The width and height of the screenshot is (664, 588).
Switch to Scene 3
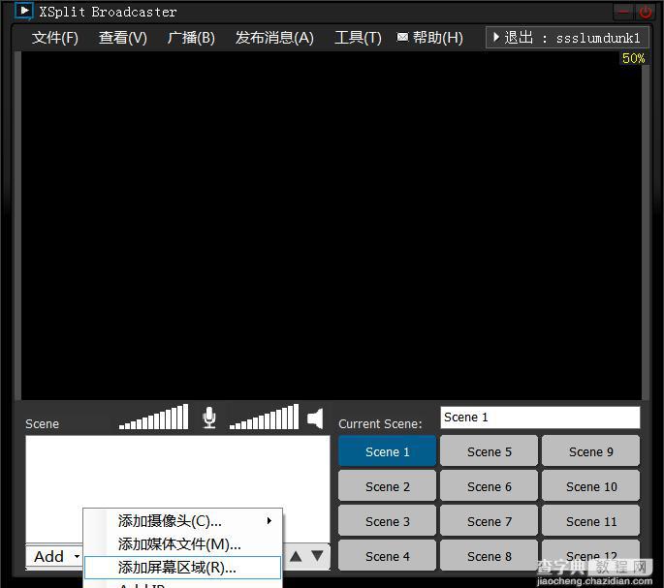387,521
